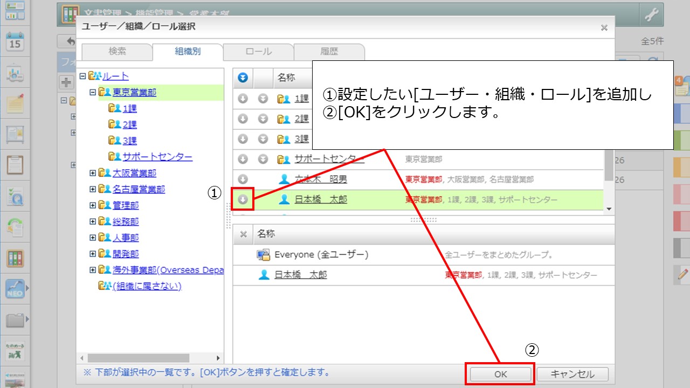The height and width of the screenshot is (388, 690).
Task: Open the calendar icon in left sidebar
Action: 15,41
